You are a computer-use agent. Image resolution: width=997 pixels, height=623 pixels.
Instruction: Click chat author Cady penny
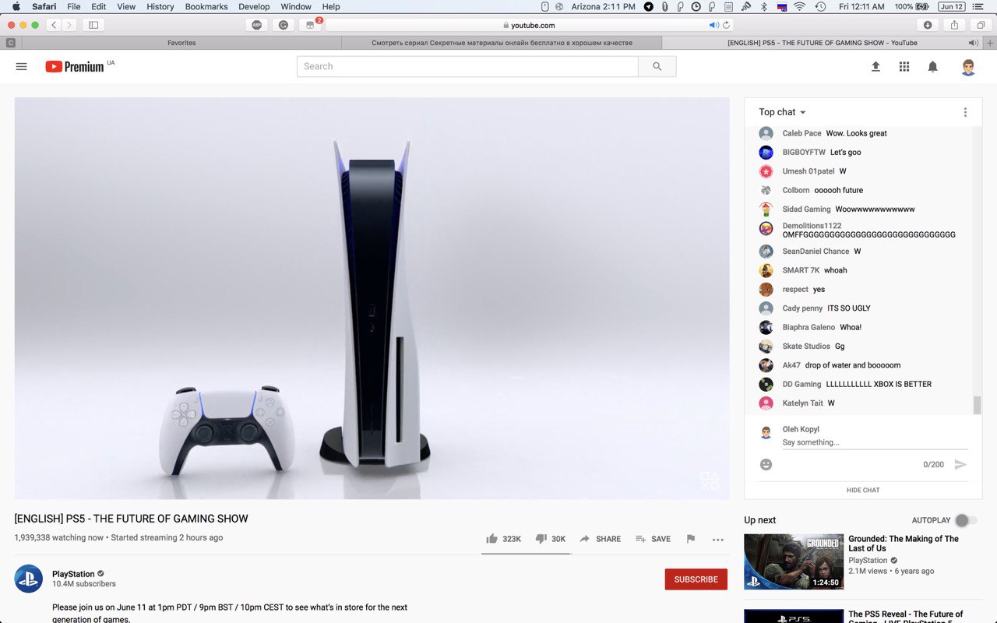point(802,308)
